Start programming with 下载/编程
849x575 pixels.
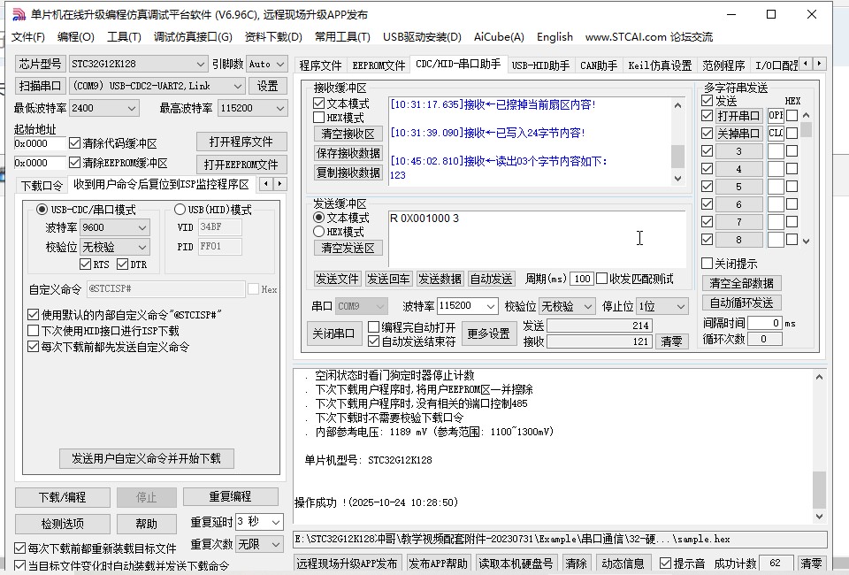62,497
